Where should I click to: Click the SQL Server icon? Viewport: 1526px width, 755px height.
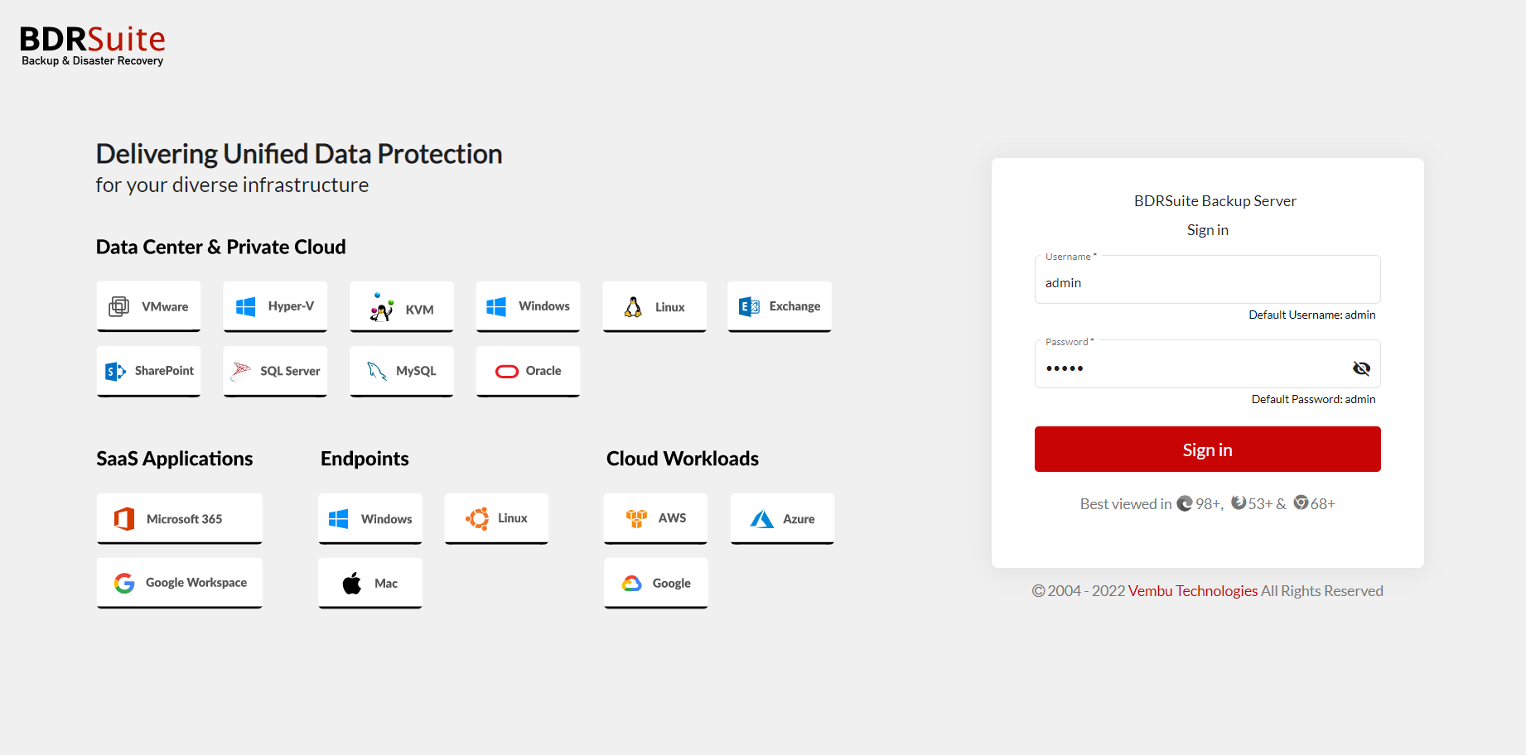click(x=241, y=372)
